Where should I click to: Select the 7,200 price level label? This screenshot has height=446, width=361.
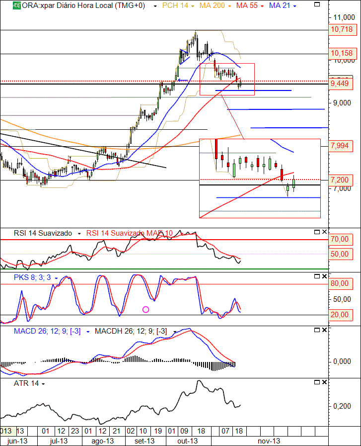(x=341, y=180)
